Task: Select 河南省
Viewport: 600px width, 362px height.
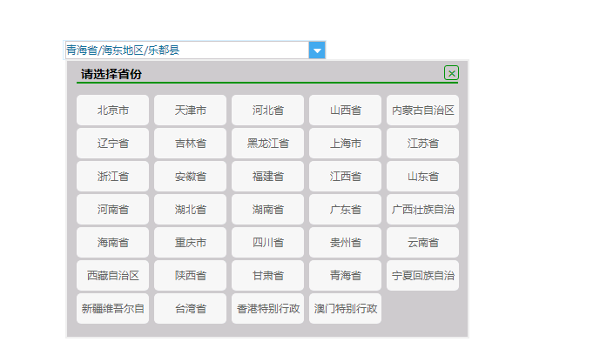Action: pos(112,210)
